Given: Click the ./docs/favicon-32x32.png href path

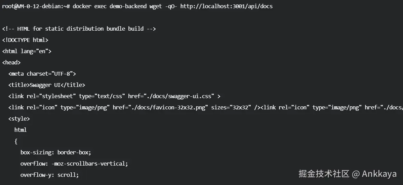Looking at the screenshot, I should 170,107.
